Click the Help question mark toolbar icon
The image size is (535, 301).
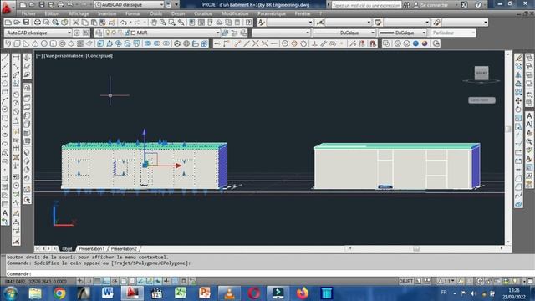click(x=249, y=23)
